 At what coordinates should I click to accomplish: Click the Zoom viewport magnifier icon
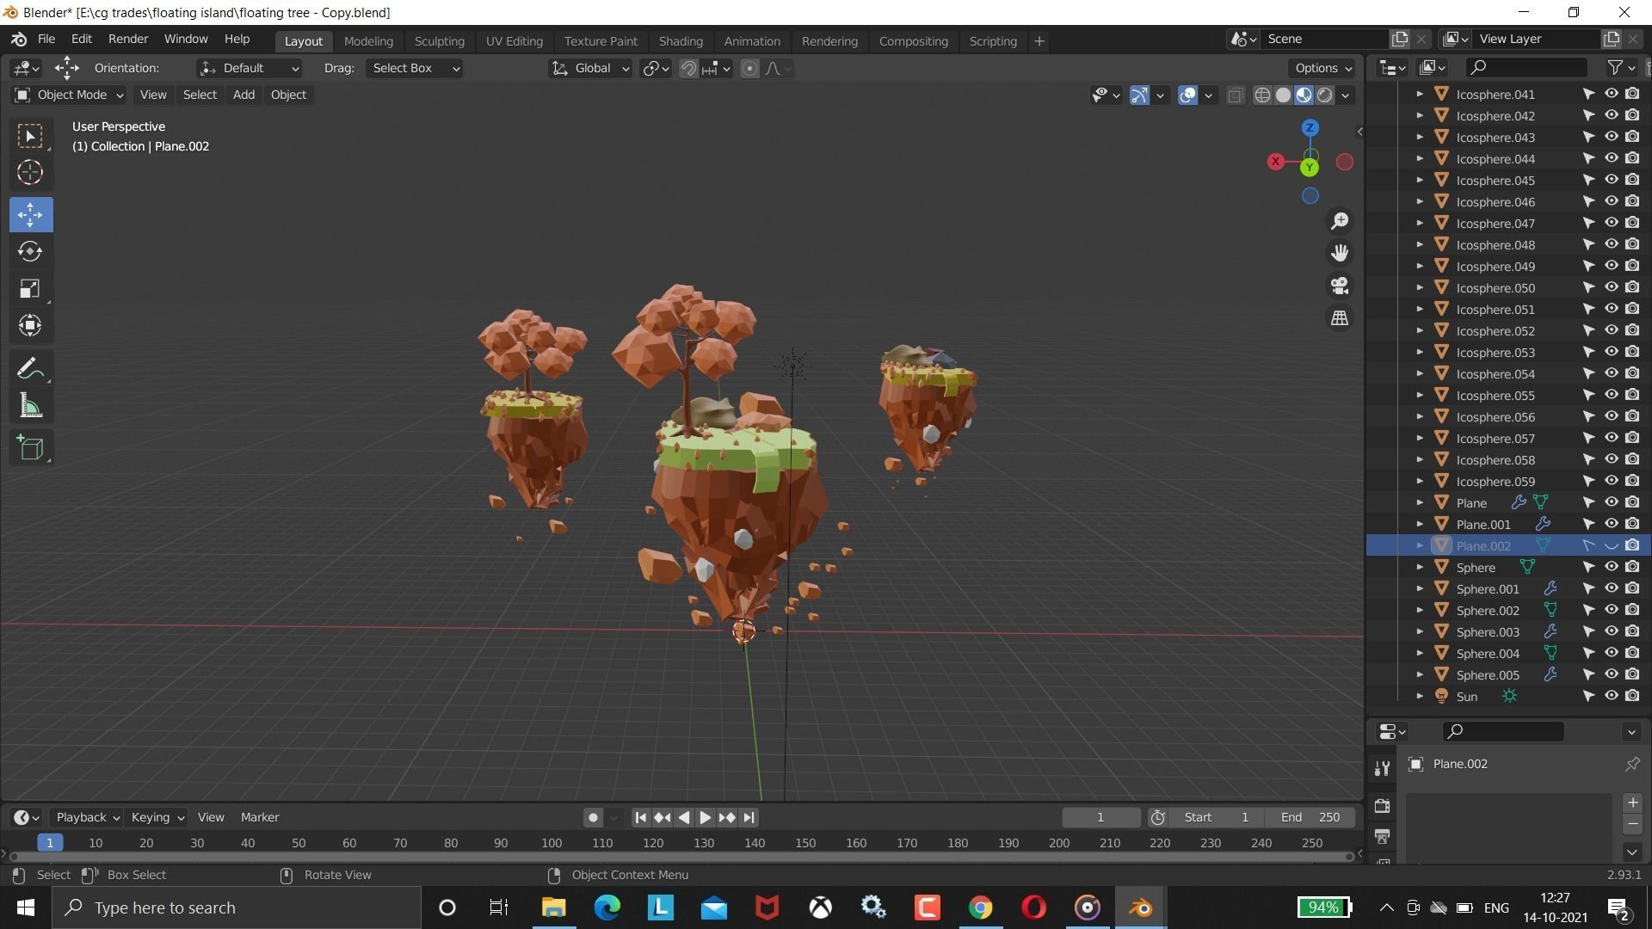tap(1340, 221)
